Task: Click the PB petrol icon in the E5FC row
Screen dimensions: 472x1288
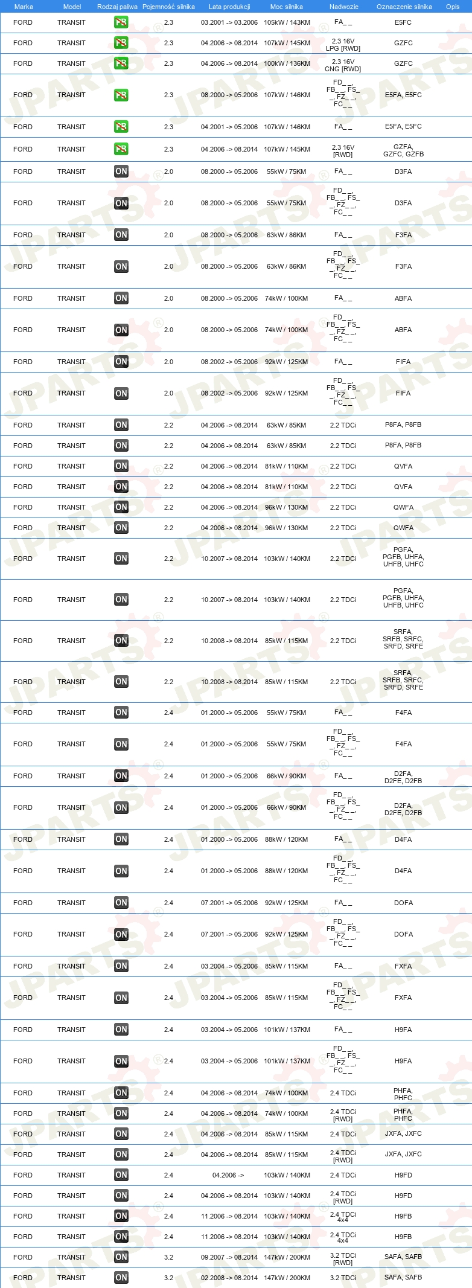Action: 121,22
